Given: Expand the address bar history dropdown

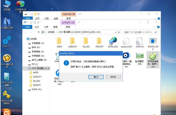Looking at the screenshot, I should click(115, 32).
